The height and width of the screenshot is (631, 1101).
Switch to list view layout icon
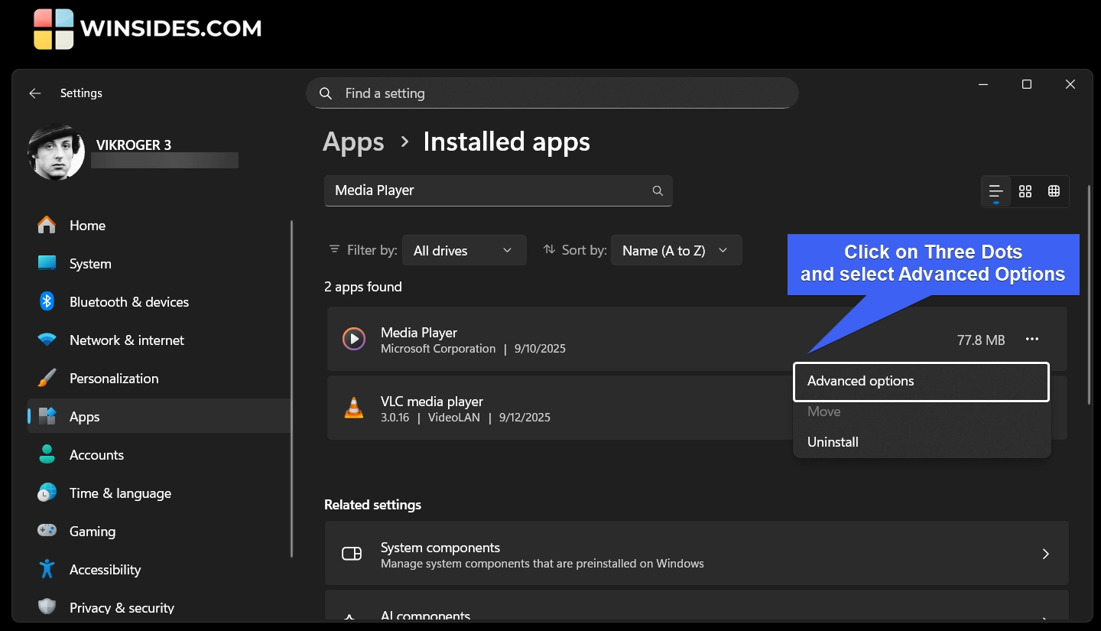(995, 191)
